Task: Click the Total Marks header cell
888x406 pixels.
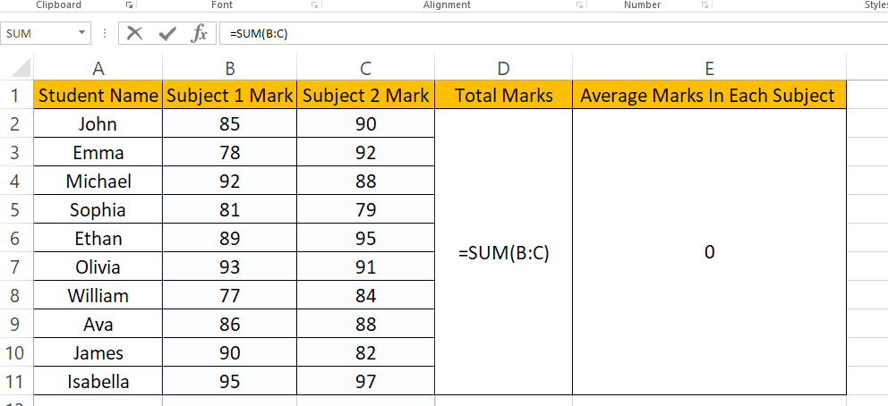Action: click(503, 96)
